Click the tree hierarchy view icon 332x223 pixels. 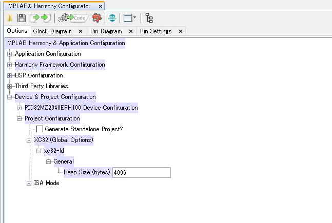(149, 18)
